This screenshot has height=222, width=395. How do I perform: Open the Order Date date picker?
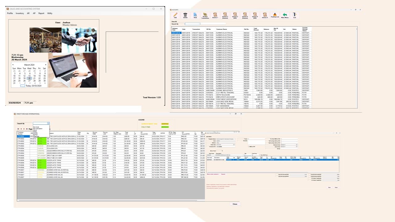coord(234,145)
